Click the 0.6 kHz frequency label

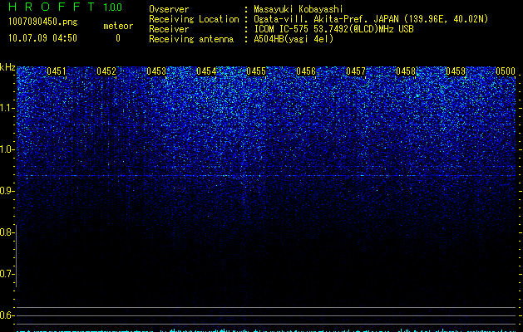pos(7,315)
